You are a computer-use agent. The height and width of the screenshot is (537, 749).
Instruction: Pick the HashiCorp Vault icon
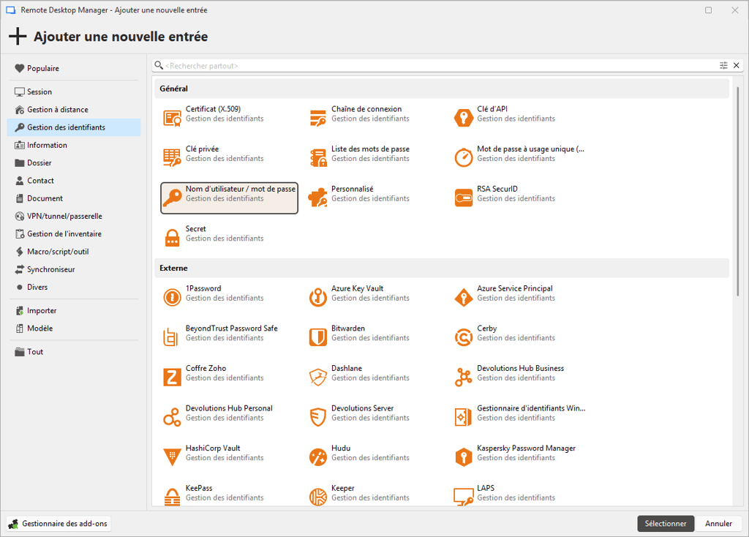172,457
